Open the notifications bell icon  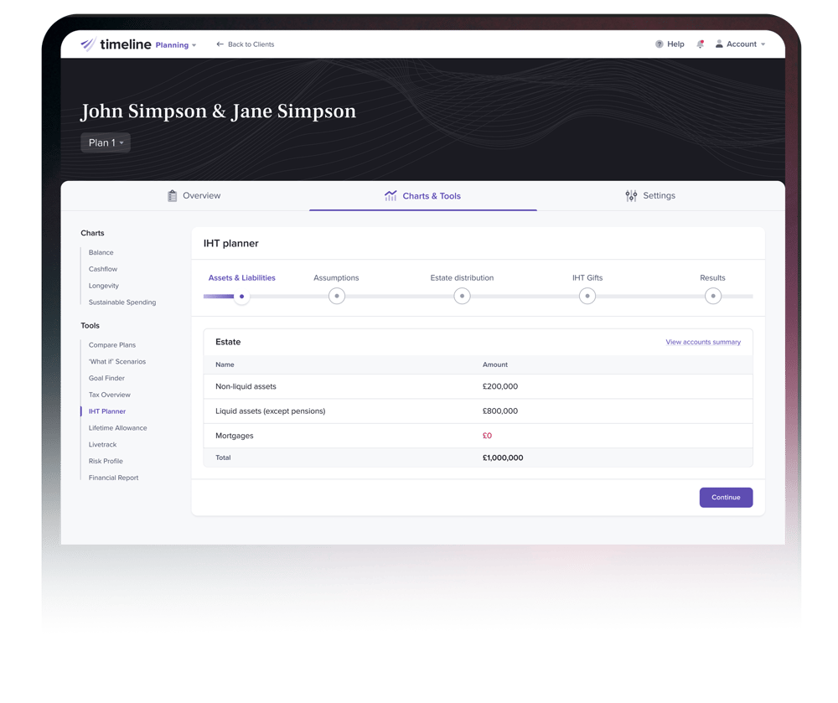(700, 44)
